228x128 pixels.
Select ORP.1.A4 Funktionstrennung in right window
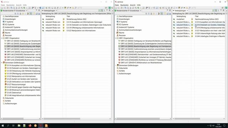146,49
